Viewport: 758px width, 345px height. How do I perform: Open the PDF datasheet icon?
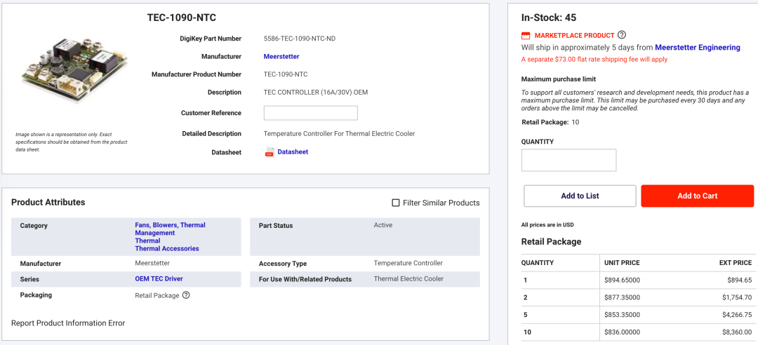(270, 152)
